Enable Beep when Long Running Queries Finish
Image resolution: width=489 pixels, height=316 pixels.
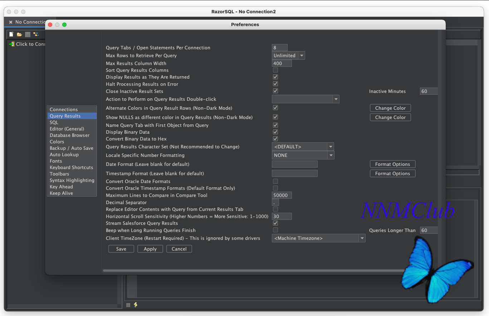275,230
